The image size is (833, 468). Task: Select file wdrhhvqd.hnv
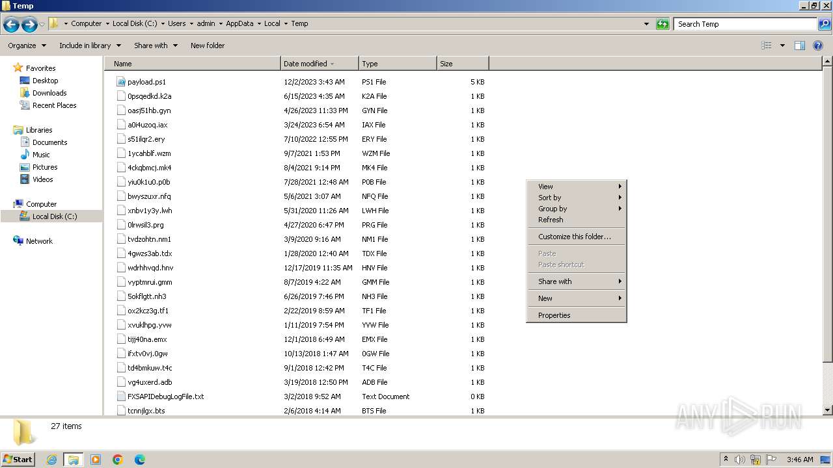[150, 268]
